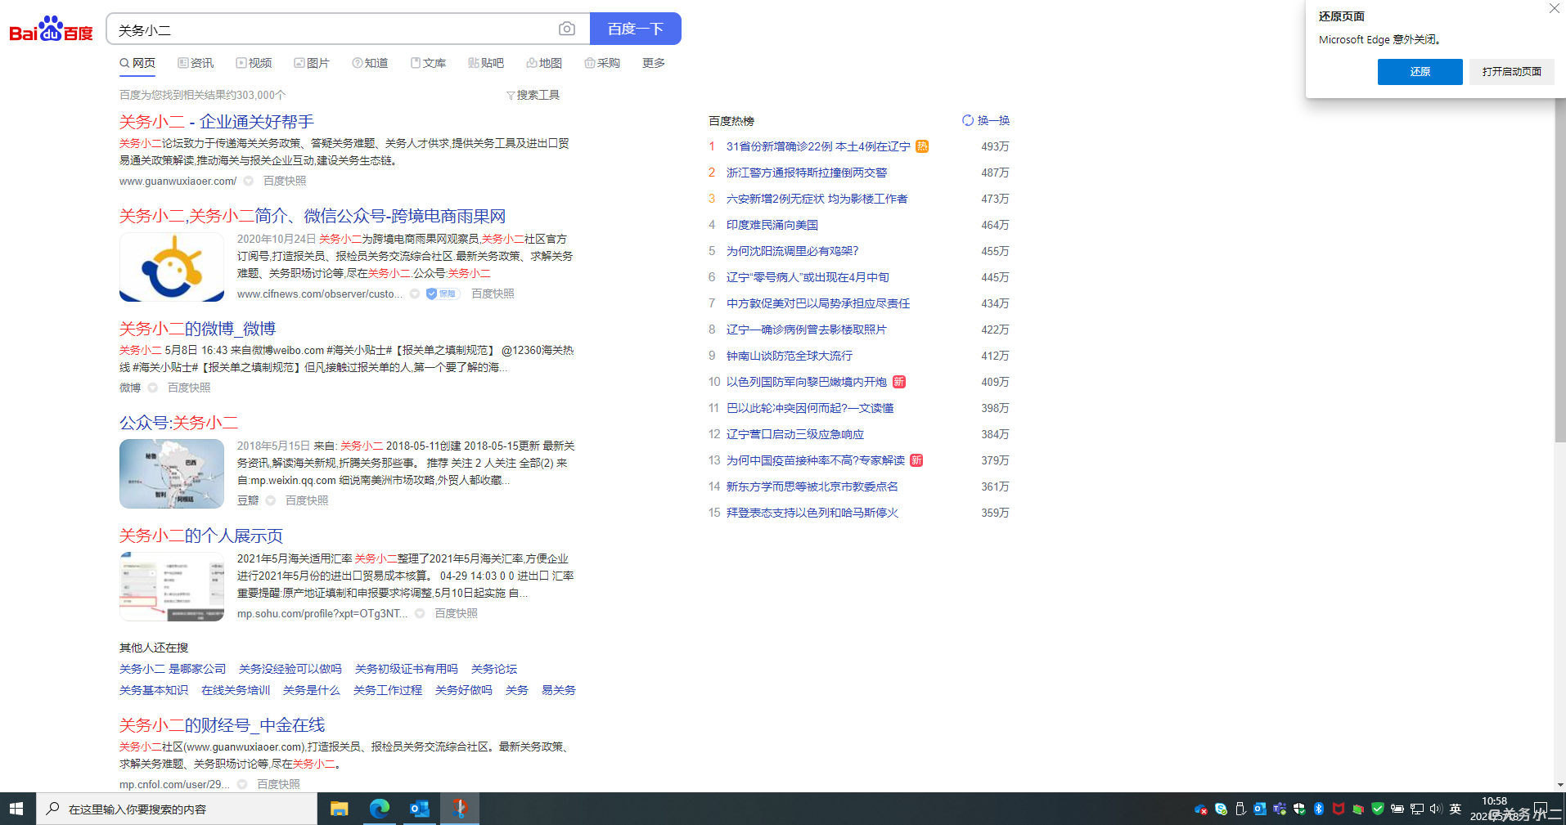Click related search 易关务

(559, 690)
